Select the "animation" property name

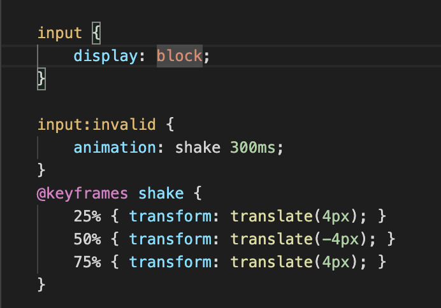click(x=115, y=148)
